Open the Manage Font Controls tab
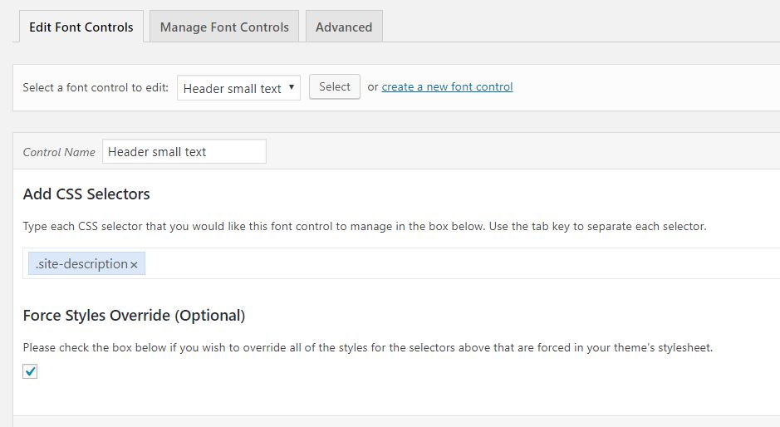Screen dimensions: 780x427 (x=224, y=27)
